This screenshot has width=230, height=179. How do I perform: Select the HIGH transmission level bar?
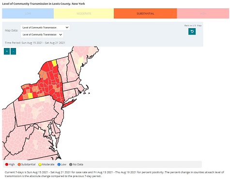(x=203, y=14)
